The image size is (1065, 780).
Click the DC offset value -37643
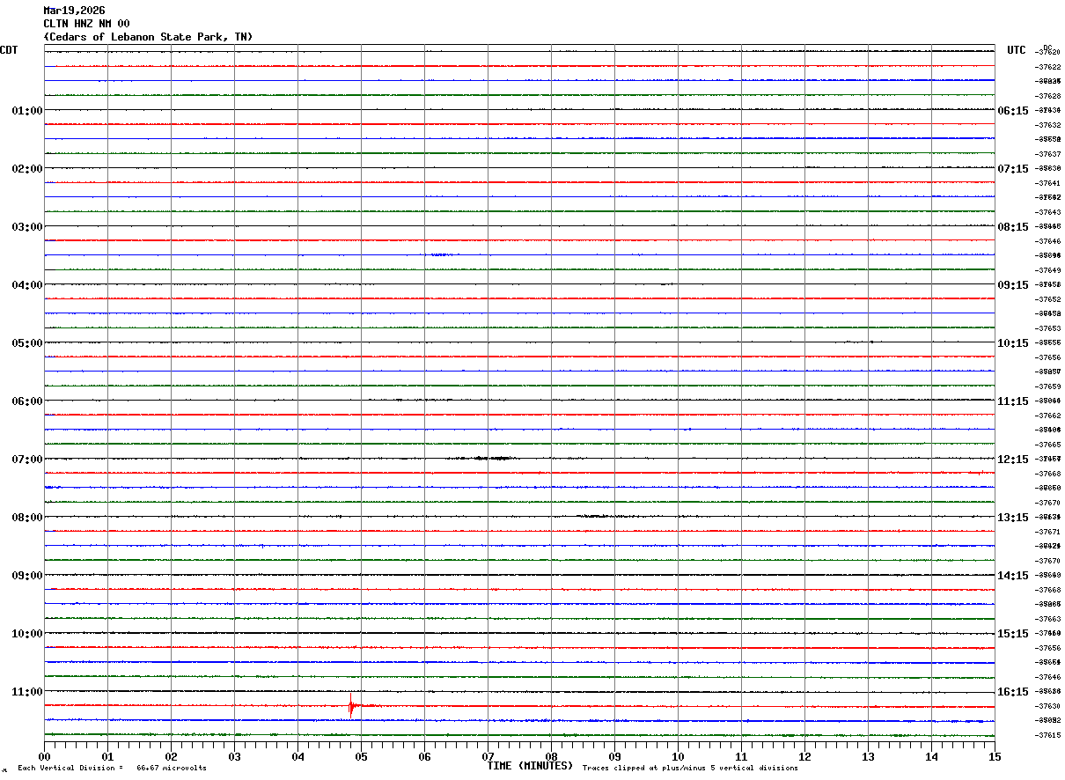click(1048, 212)
